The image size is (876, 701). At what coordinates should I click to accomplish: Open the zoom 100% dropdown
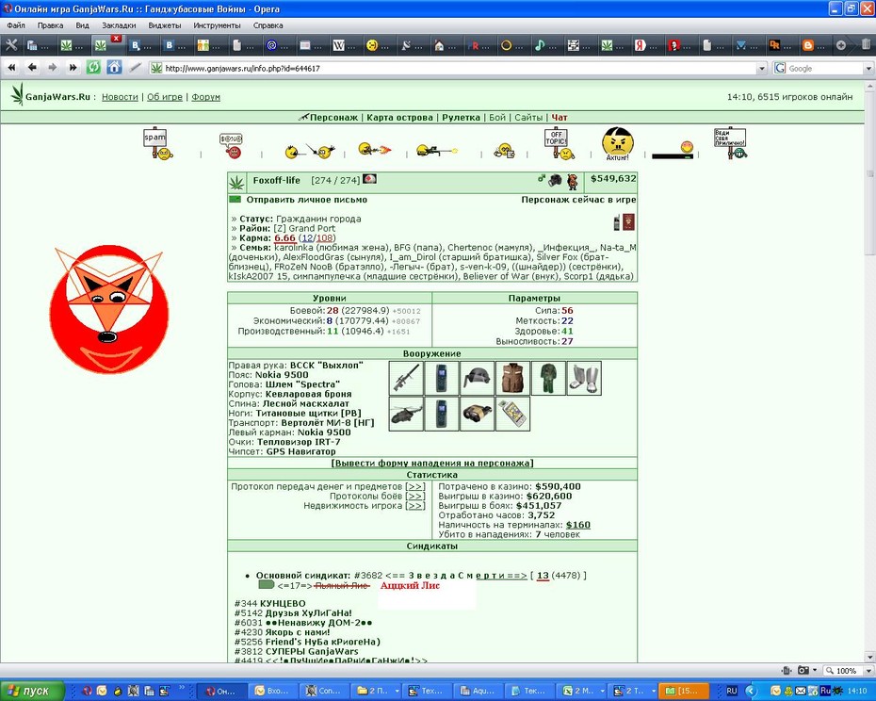[868, 670]
